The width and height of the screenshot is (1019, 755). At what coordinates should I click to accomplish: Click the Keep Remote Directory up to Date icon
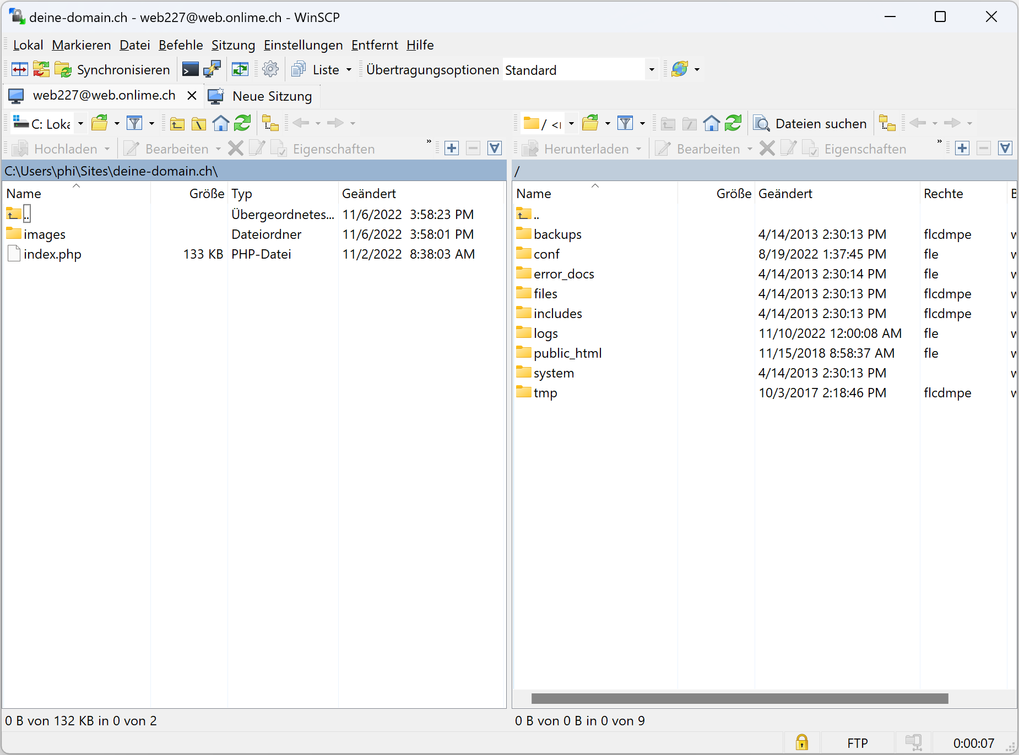[x=240, y=69]
